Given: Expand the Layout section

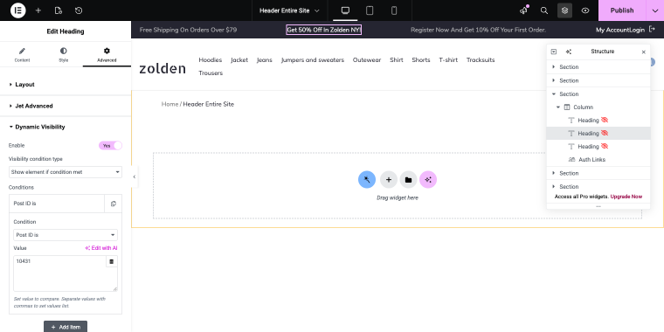Looking at the screenshot, I should (x=66, y=84).
